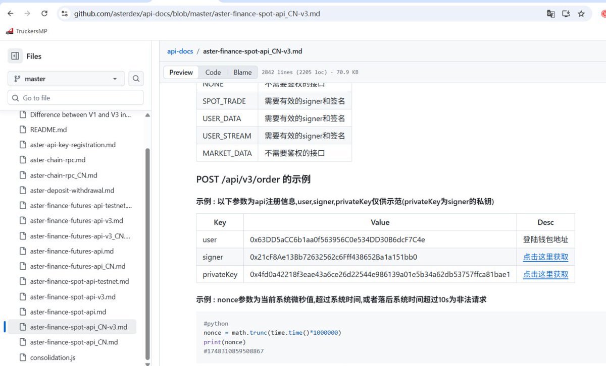Click the USER_DATA table cell
Screen dimensions: 606x366
[x=227, y=118]
